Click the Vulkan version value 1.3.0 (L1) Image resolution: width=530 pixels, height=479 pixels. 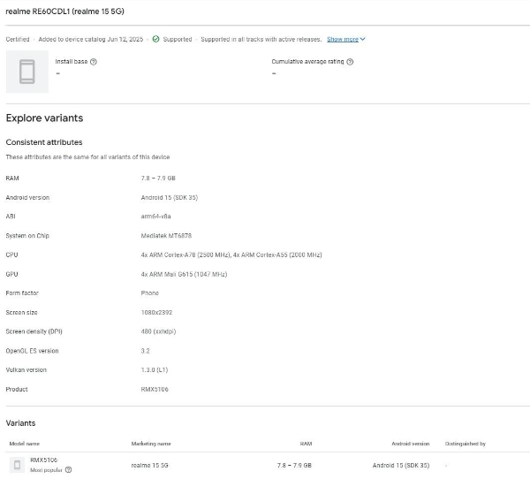pos(155,370)
